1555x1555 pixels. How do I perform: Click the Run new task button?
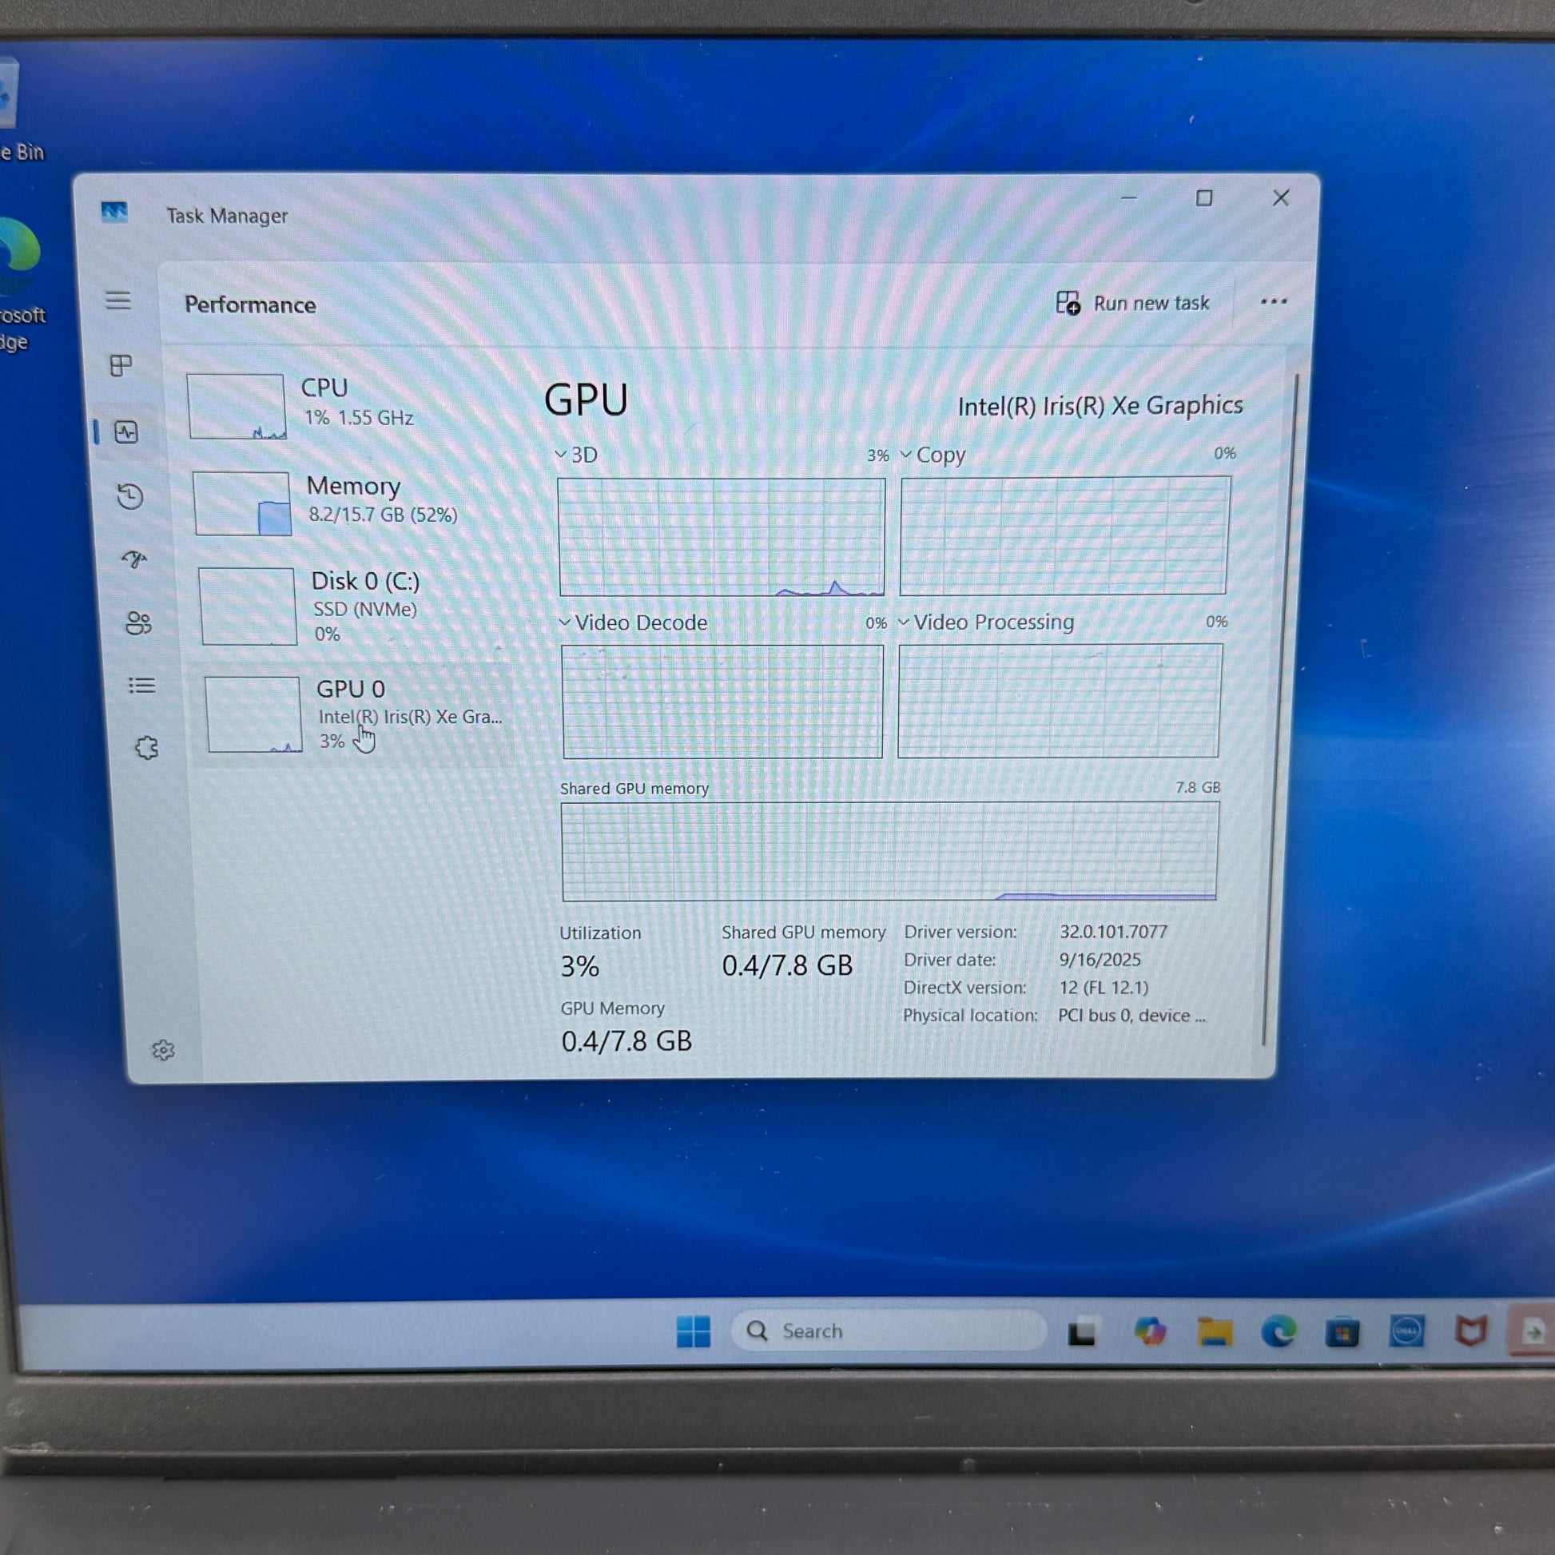[x=1133, y=304]
